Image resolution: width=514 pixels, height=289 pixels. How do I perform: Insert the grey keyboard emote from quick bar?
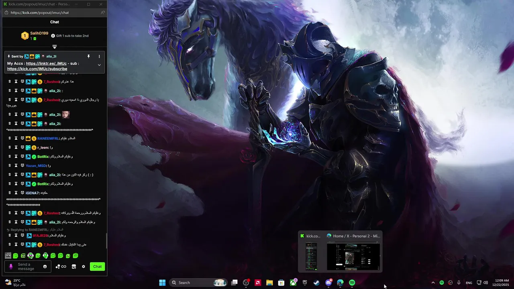pyautogui.click(x=8, y=256)
